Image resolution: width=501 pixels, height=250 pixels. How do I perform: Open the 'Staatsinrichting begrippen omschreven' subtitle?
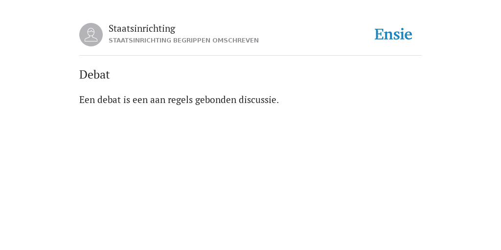(184, 41)
